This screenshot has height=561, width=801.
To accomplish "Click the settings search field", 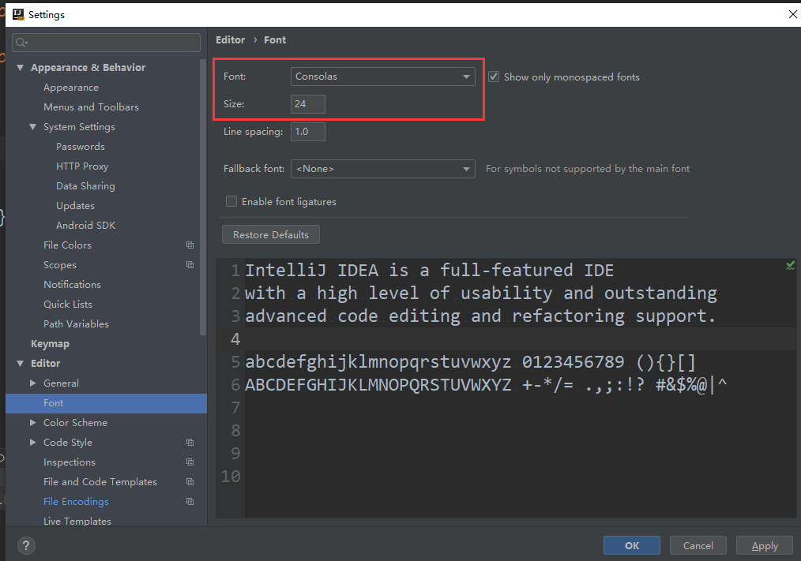I will point(107,43).
